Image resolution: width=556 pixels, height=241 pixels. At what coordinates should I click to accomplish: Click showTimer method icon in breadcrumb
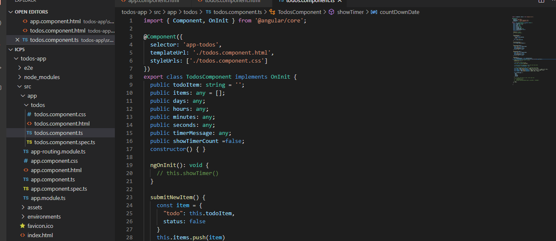[x=332, y=12]
